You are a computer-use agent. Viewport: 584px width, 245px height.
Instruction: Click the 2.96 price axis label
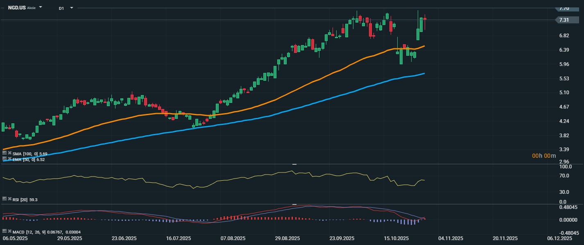point(564,162)
